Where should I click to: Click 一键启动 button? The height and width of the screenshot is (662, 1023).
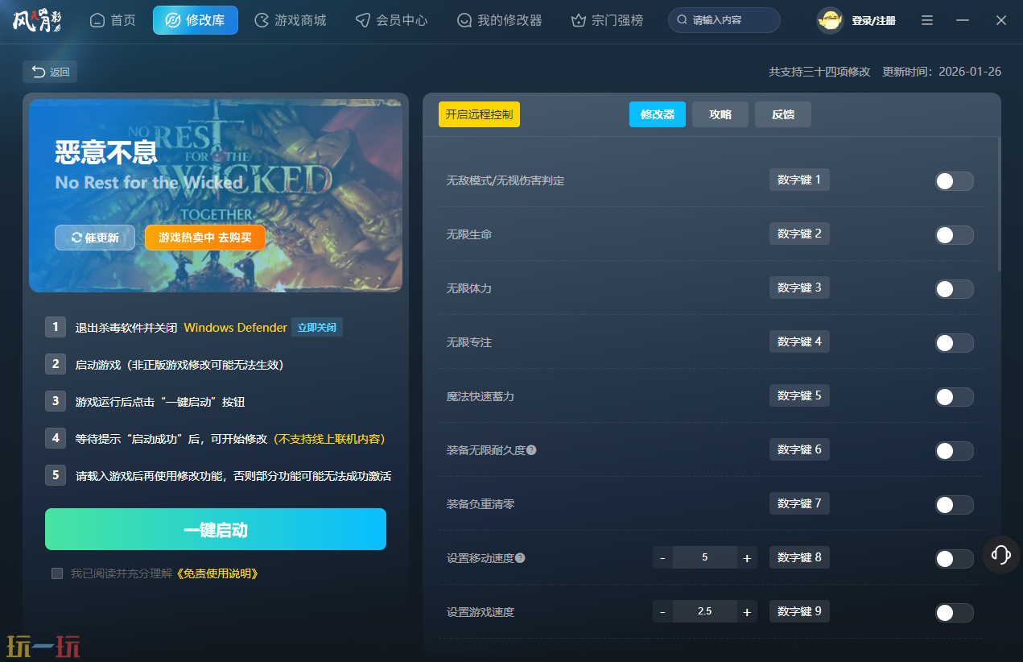[216, 529]
